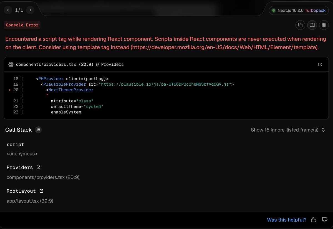Open docs book icon

click(312, 25)
